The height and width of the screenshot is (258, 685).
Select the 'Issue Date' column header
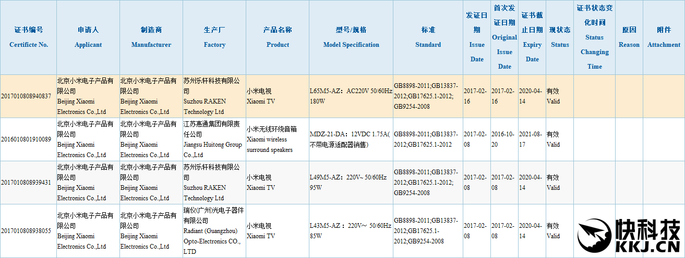(x=477, y=37)
